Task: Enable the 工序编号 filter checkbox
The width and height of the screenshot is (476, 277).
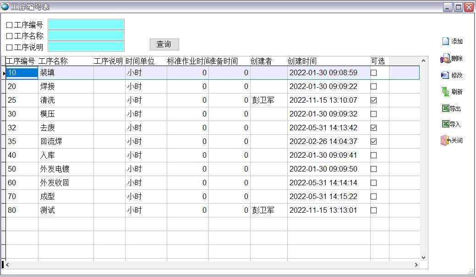Action: [10, 25]
